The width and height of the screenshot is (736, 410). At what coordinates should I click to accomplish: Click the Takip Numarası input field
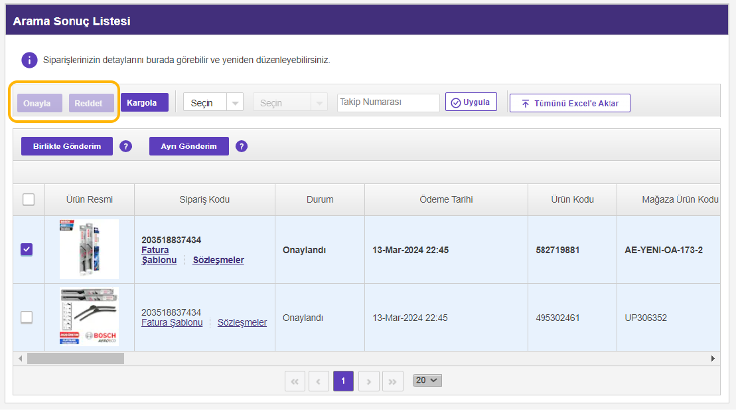388,102
